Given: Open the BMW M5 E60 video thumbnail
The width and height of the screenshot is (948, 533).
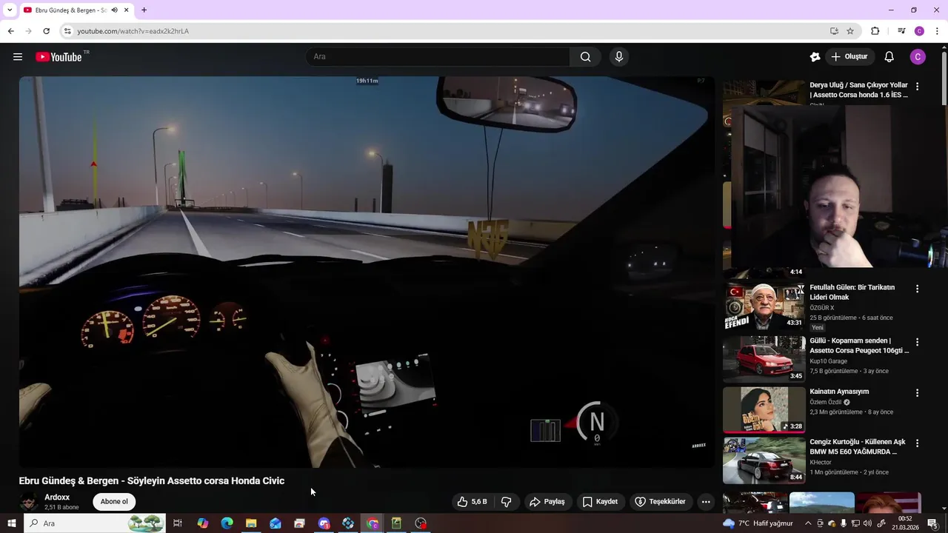Looking at the screenshot, I should pos(764,460).
